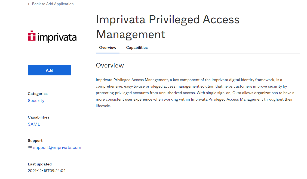Click the Capabilities label in left sidebar

[x=38, y=117]
